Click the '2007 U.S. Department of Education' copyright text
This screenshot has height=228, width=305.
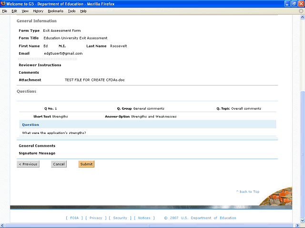click(x=203, y=218)
